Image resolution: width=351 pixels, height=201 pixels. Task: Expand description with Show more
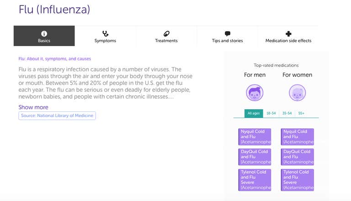pos(33,107)
